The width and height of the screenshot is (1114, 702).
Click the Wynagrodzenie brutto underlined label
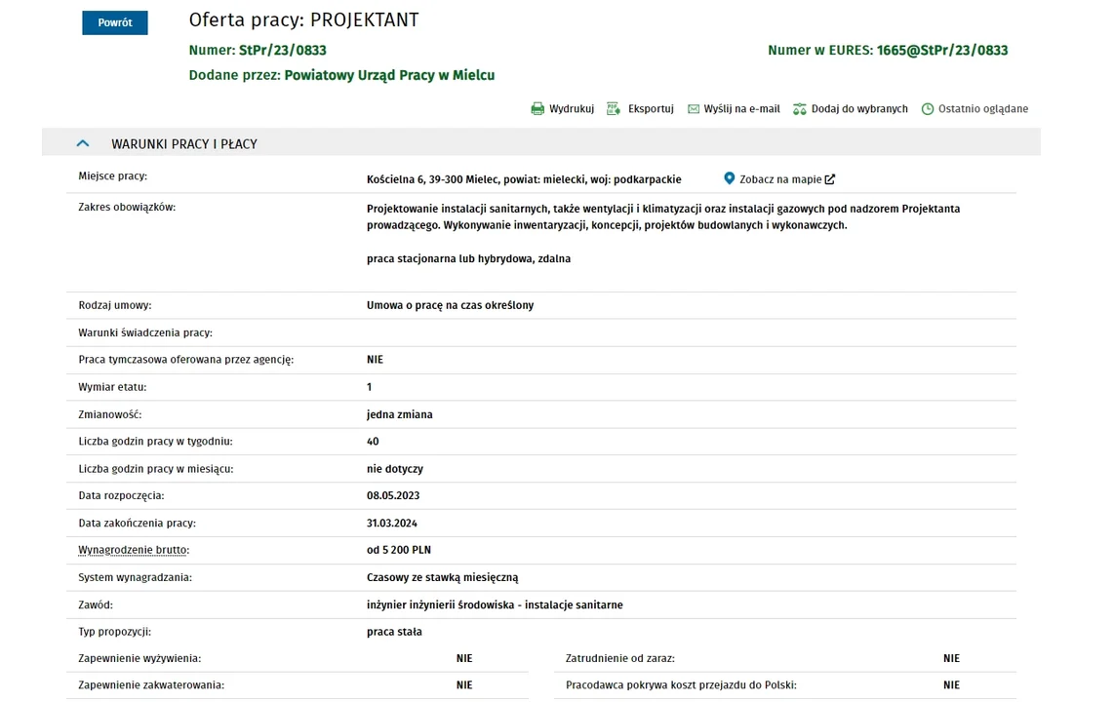134,550
